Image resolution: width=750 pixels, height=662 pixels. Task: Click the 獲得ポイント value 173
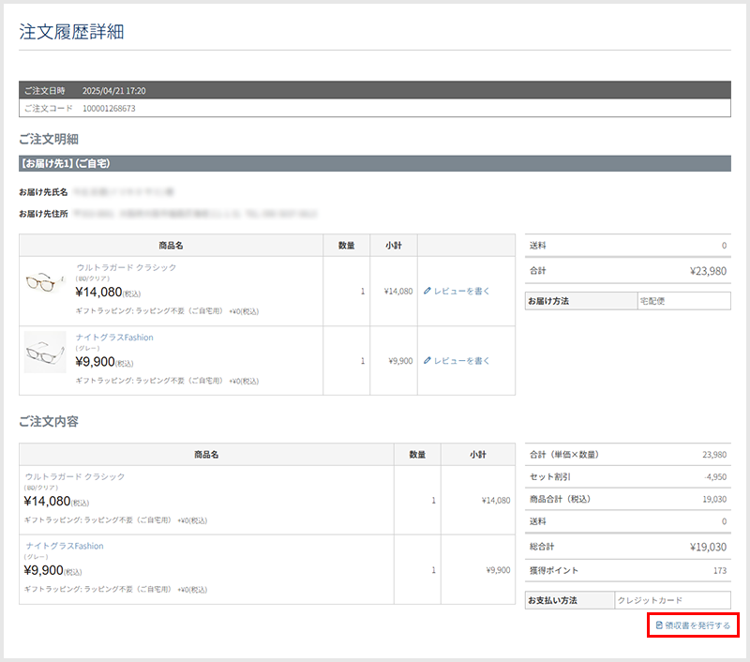719,570
